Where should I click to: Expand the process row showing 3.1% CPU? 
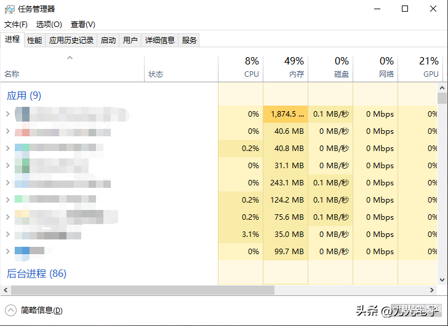click(x=7, y=235)
